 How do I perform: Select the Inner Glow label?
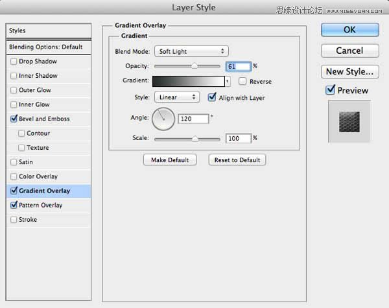click(34, 104)
